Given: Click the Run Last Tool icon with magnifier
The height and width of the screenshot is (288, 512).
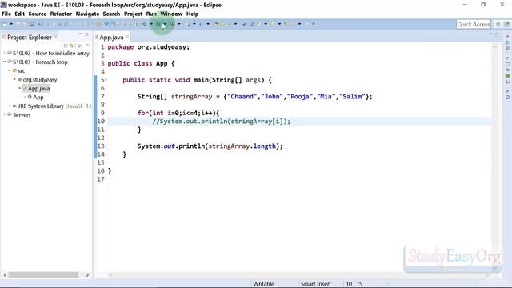Looking at the screenshot, I should pyautogui.click(x=173, y=24).
